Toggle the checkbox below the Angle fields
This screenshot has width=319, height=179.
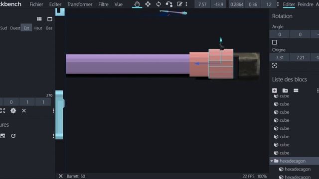tap(275, 42)
